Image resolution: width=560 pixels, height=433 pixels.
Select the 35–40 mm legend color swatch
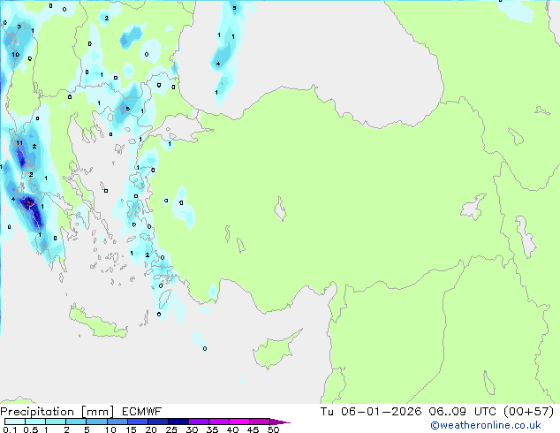tap(218, 422)
